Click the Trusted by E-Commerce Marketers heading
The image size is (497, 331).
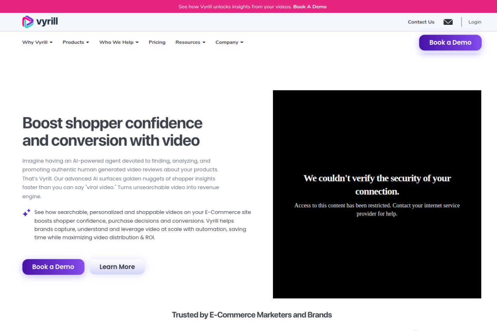point(252,315)
